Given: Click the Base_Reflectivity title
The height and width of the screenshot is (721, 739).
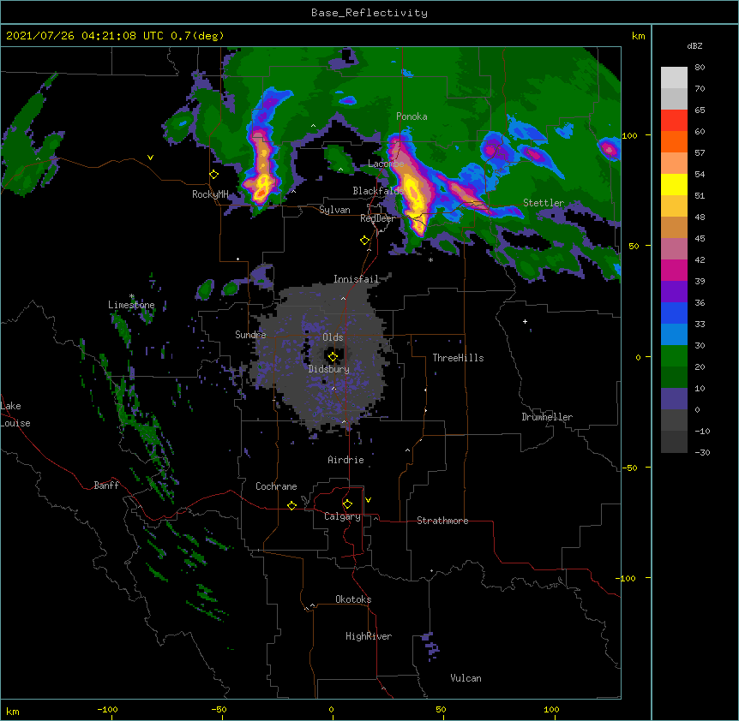Looking at the screenshot, I should pos(369,13).
